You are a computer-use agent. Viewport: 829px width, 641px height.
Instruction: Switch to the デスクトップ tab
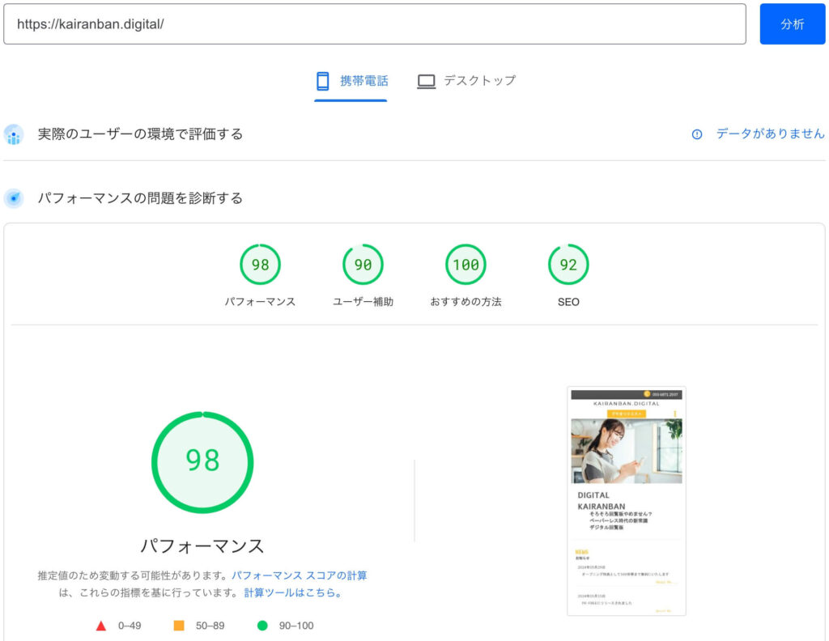click(x=466, y=81)
